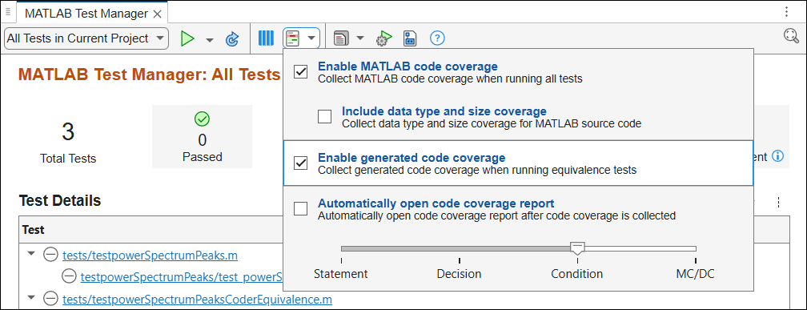The height and width of the screenshot is (310, 807).
Task: Run all tests with the green play button
Action: pos(188,38)
